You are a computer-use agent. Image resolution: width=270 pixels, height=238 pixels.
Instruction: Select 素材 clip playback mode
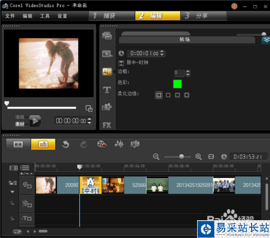20,124
